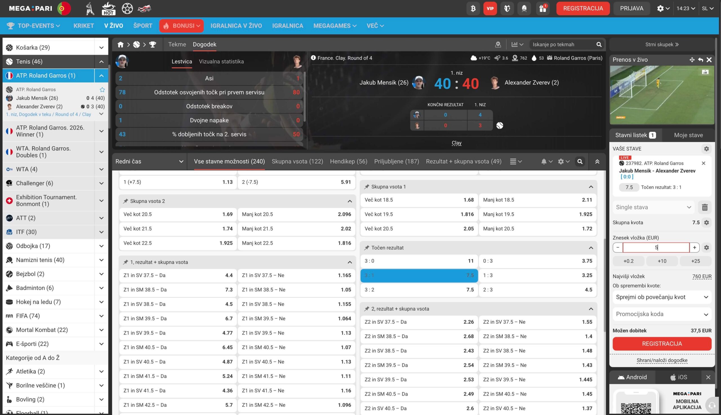Select Z1 in SV 37.5 – Da odds
This screenshot has height=415, width=721.
(178, 275)
